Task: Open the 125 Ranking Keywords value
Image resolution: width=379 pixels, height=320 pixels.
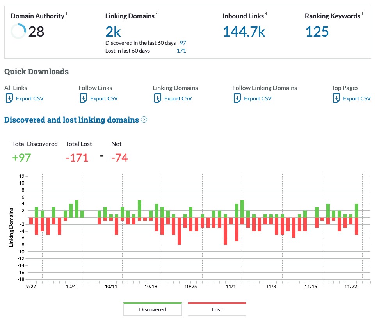Action: tap(317, 32)
